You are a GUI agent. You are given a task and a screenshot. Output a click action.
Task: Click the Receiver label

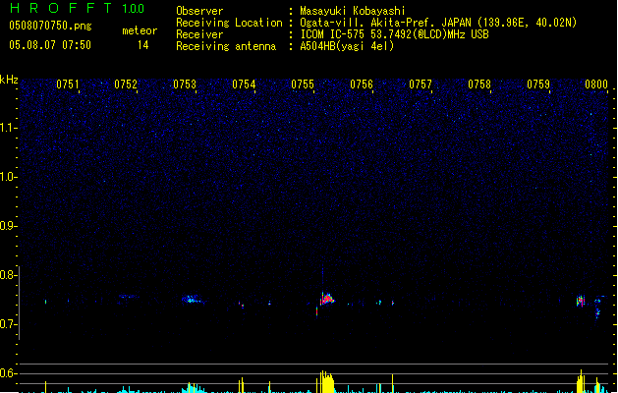(199, 34)
